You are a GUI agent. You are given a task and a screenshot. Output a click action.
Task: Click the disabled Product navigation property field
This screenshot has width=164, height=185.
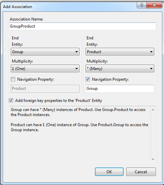45,88
